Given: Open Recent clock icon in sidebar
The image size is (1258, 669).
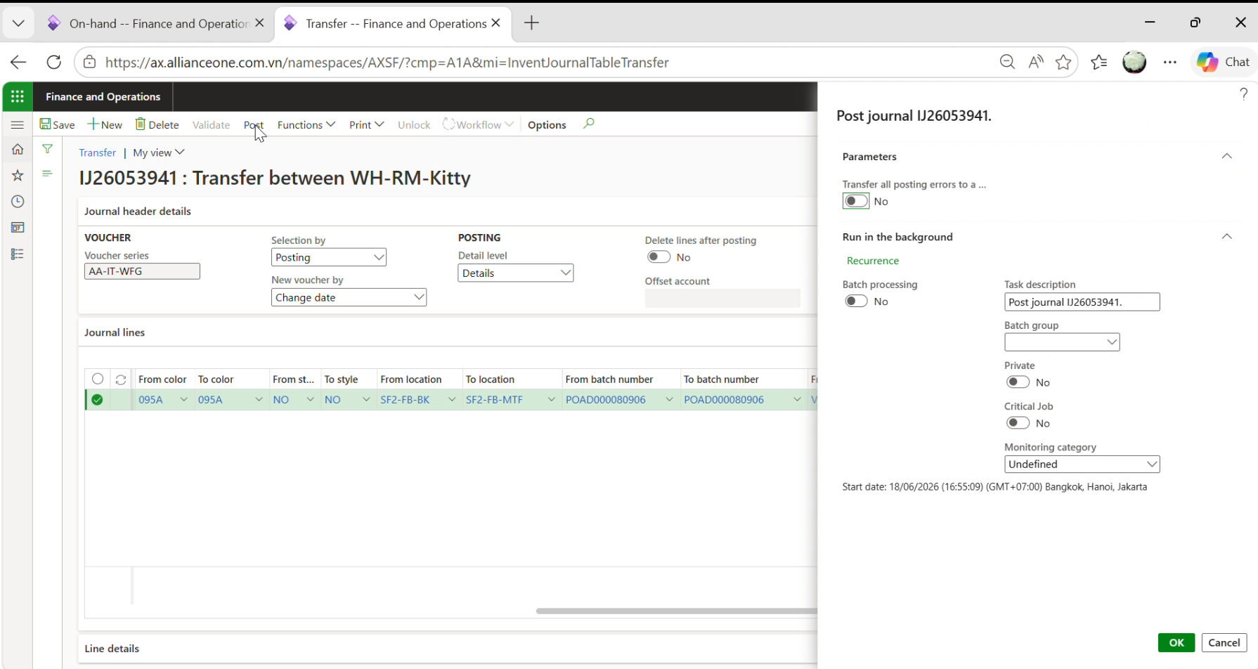Looking at the screenshot, I should pos(18,202).
